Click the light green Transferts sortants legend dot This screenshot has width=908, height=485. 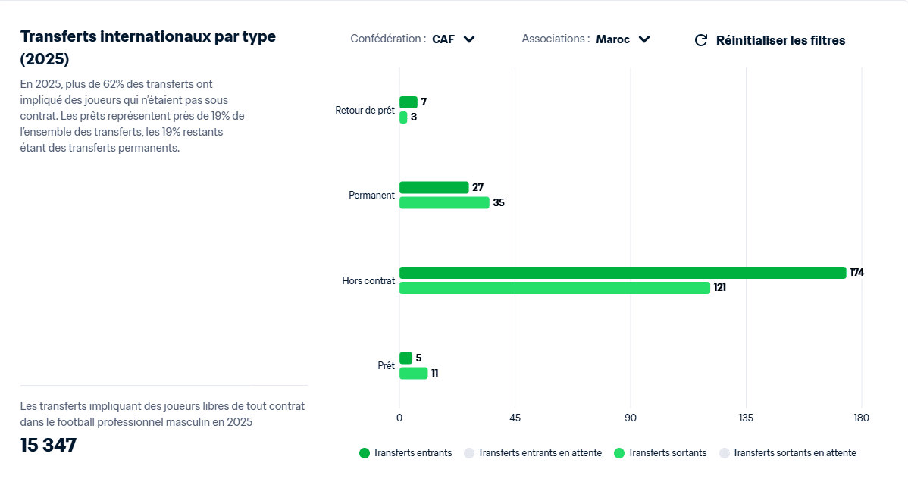pos(619,453)
